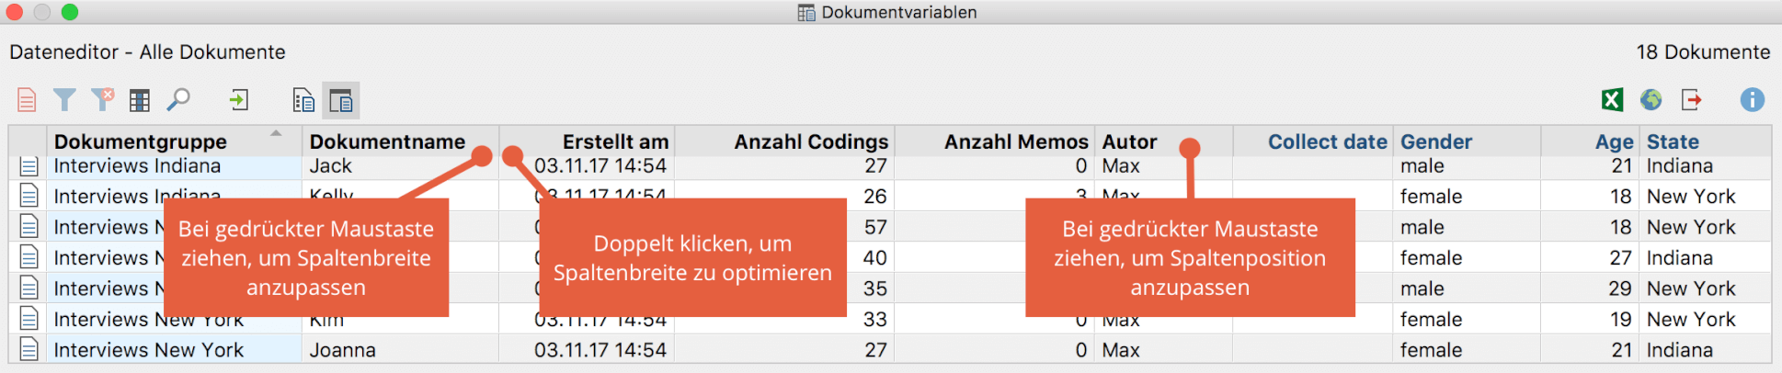
Task: Open the column selection grid icon
Action: (x=140, y=100)
